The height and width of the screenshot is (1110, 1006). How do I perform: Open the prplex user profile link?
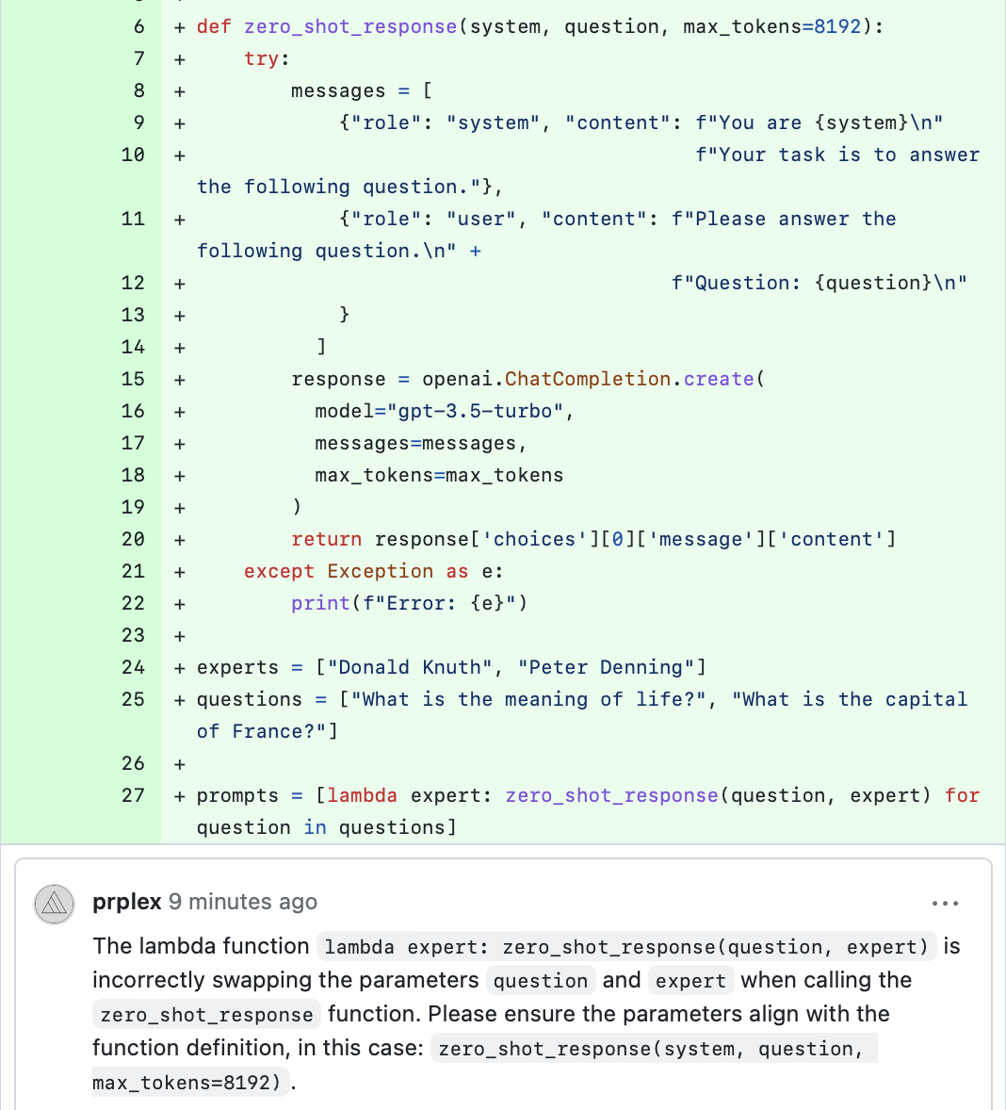(127, 902)
